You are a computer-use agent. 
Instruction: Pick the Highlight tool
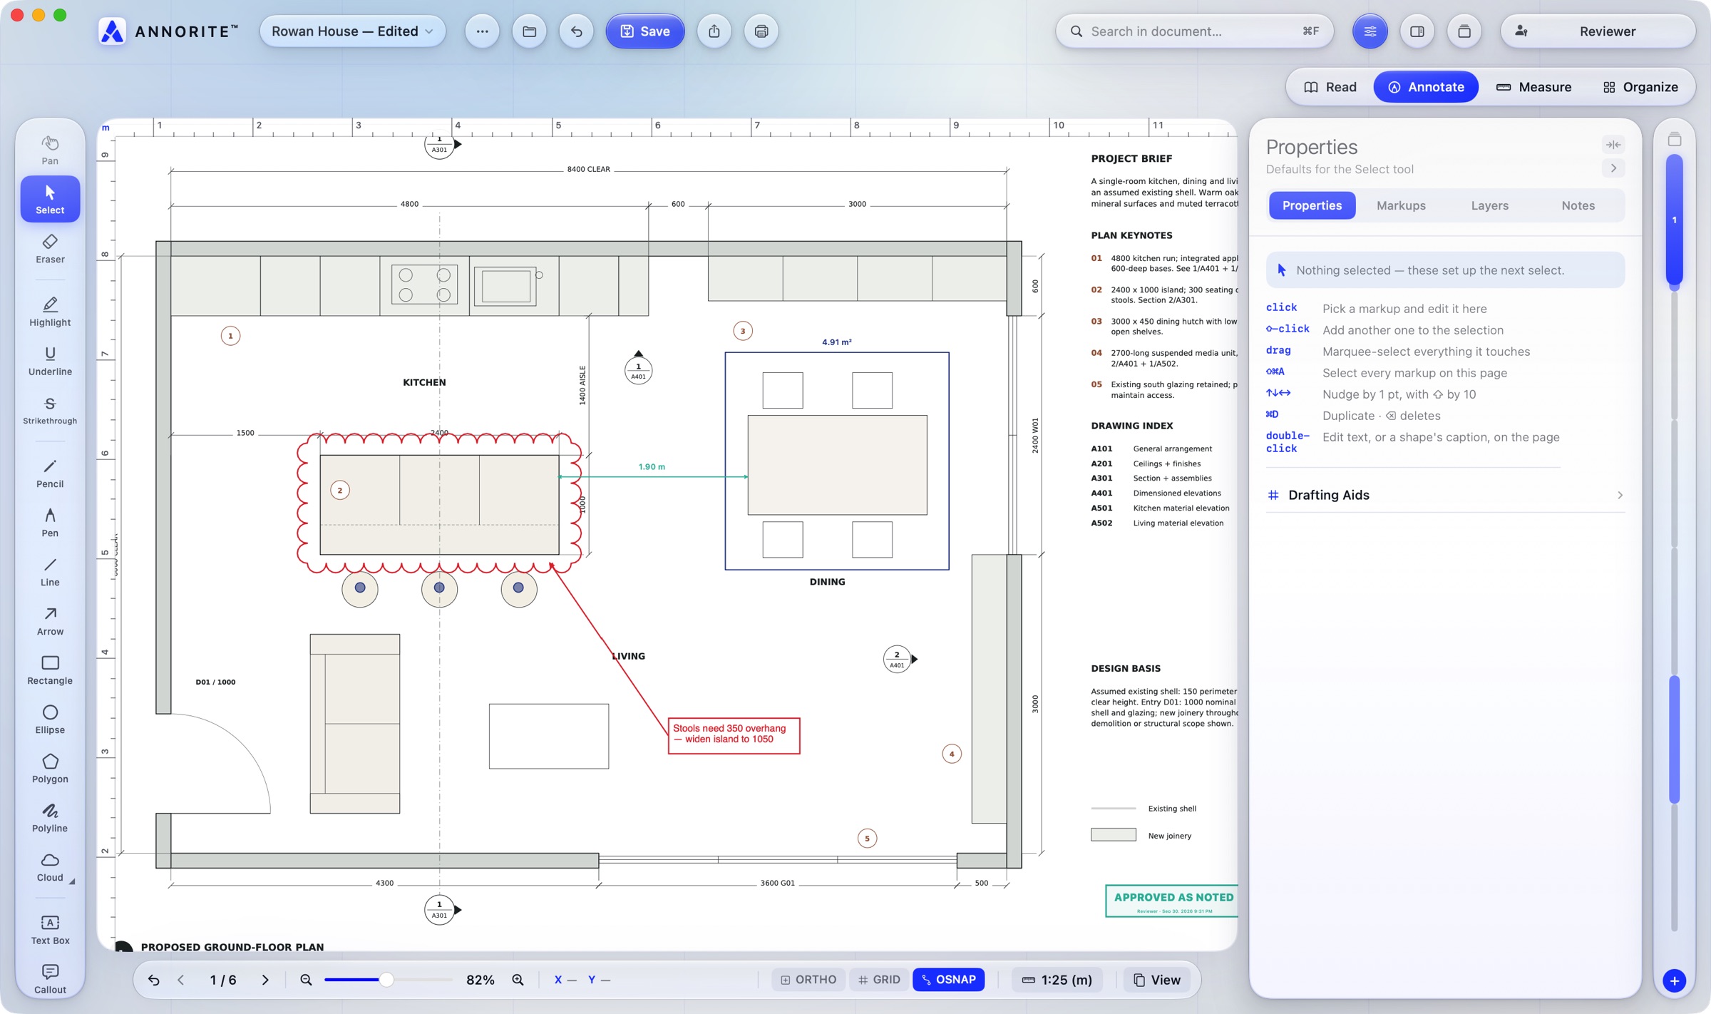[x=50, y=312]
